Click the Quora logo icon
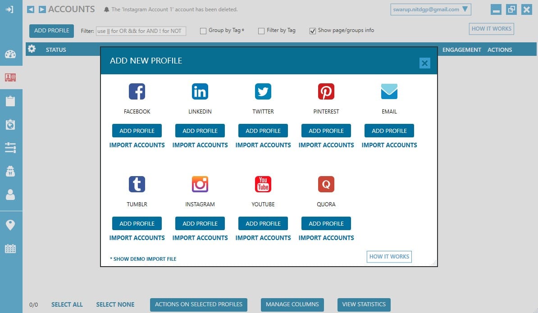 point(326,184)
